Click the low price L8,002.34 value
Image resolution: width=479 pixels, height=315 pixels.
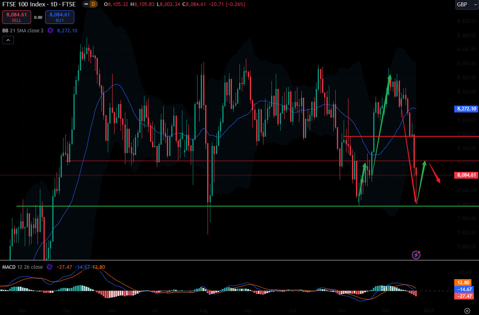click(169, 4)
